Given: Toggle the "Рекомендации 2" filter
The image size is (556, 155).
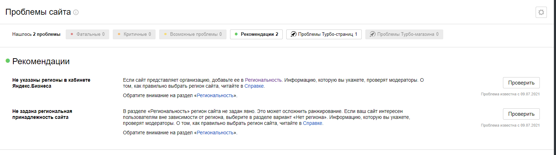Looking at the screenshot, I should point(256,34).
